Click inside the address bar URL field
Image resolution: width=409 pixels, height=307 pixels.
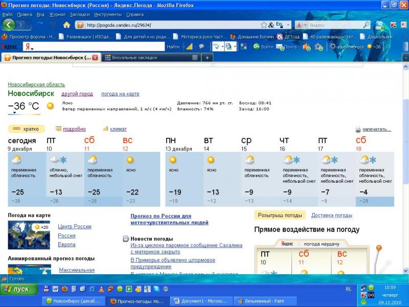[x=172, y=25]
